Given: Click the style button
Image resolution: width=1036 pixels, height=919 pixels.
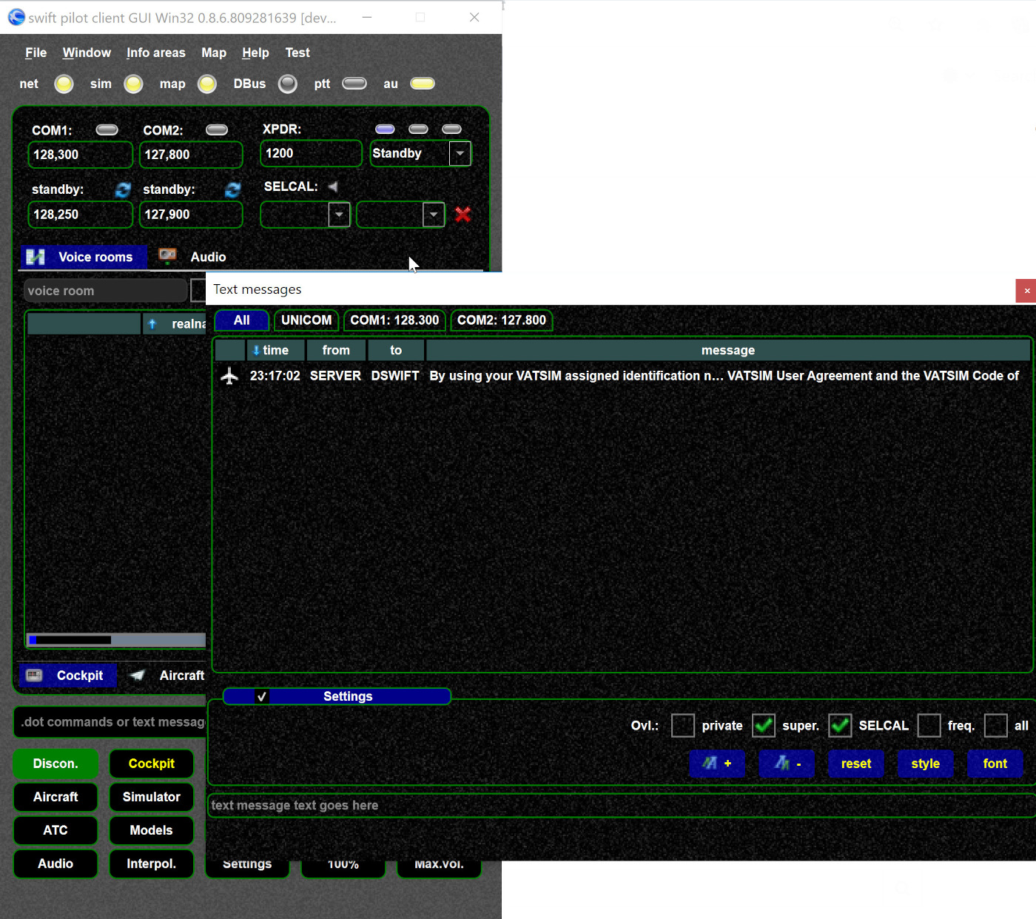Looking at the screenshot, I should pyautogui.click(x=926, y=764).
